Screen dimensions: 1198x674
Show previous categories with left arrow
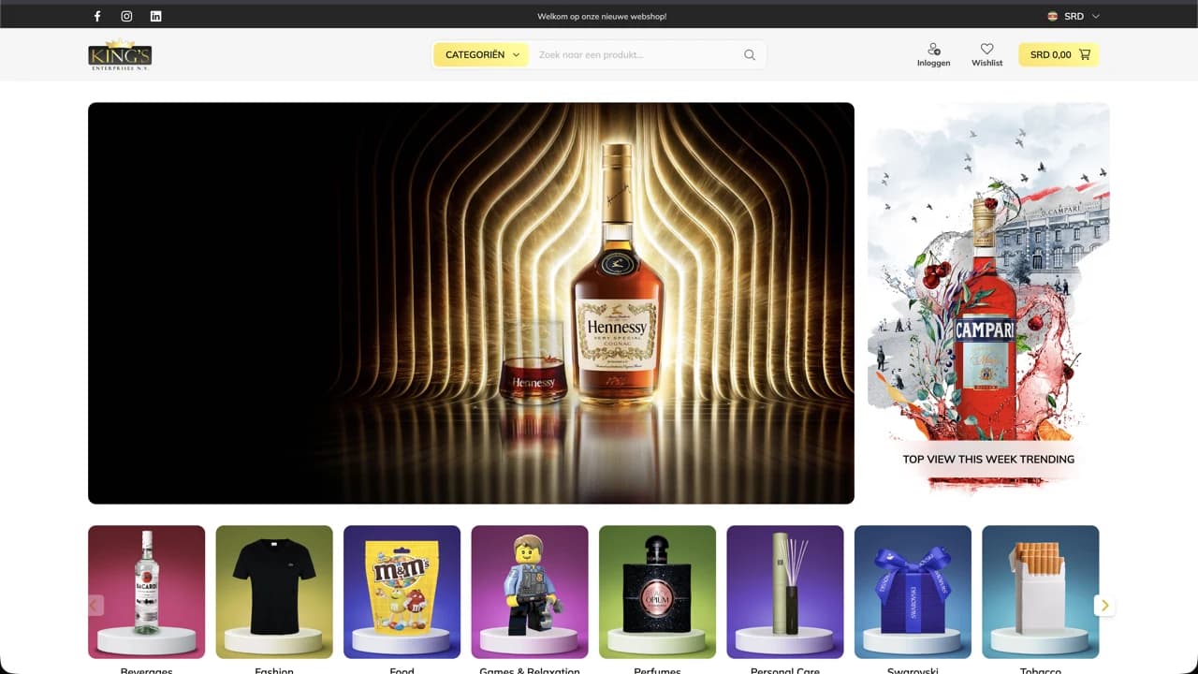(95, 606)
